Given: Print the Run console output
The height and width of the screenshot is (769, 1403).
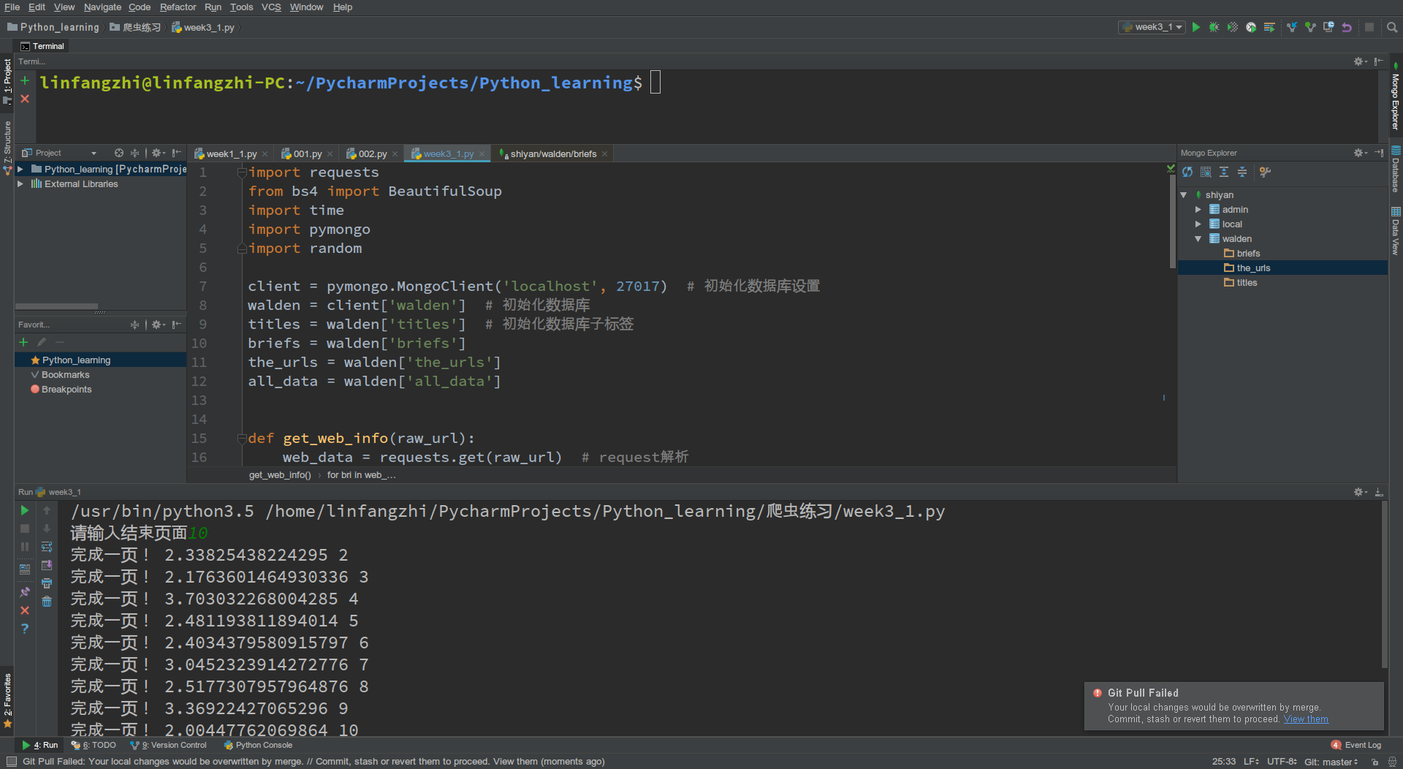Looking at the screenshot, I should pyautogui.click(x=47, y=583).
